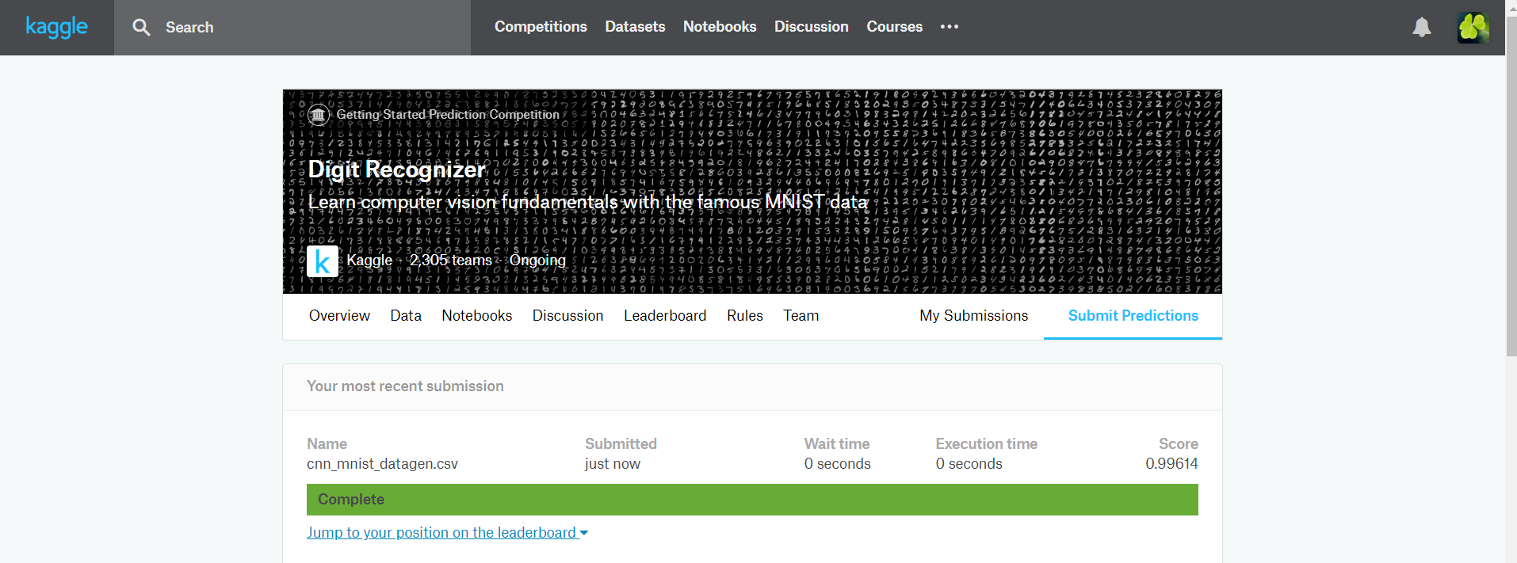Open Datasets in top navigation
The height and width of the screenshot is (563, 1517).
[x=635, y=27]
